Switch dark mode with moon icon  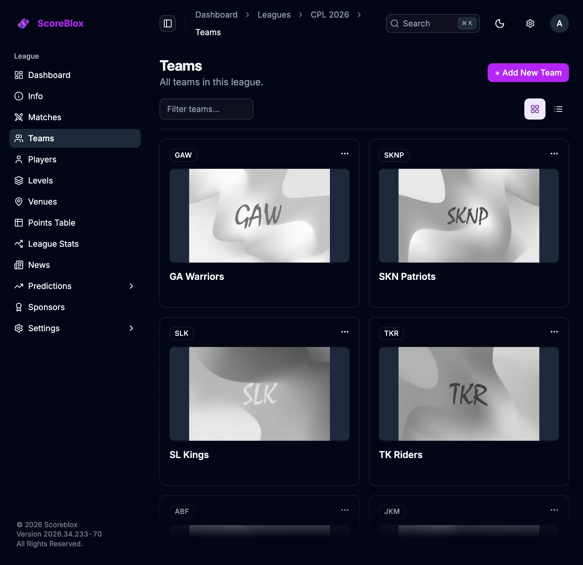[x=500, y=23]
